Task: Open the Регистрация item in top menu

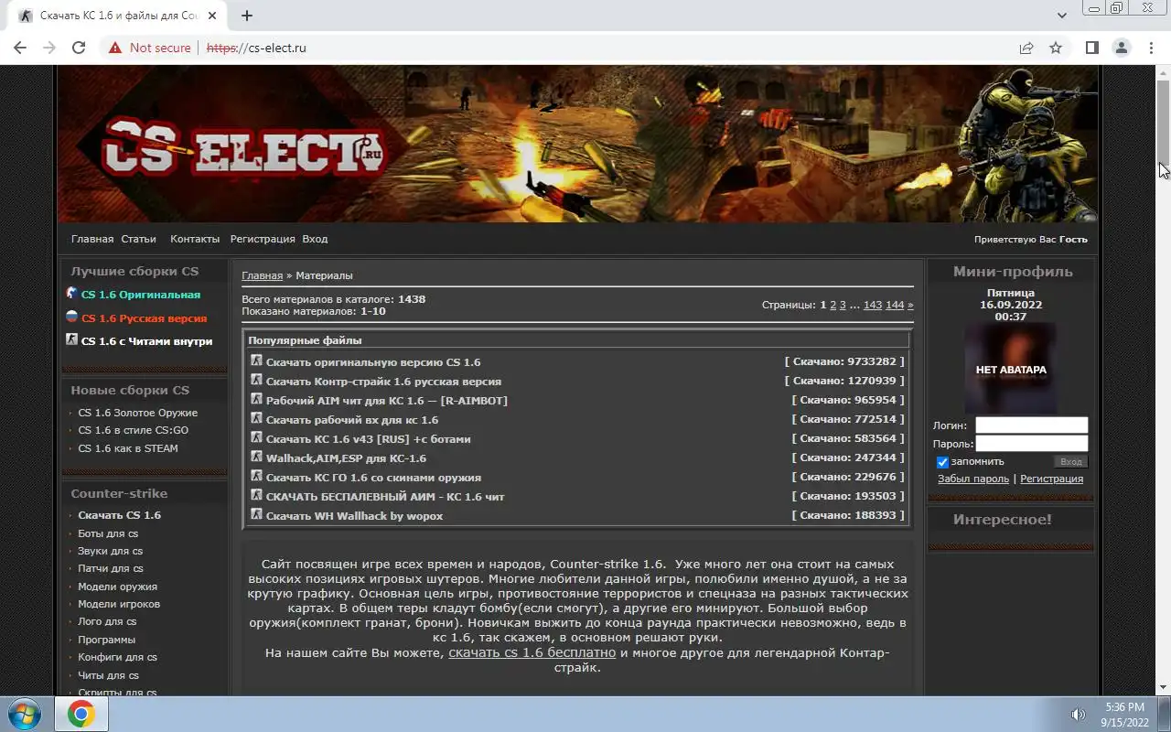Action: pos(263,239)
